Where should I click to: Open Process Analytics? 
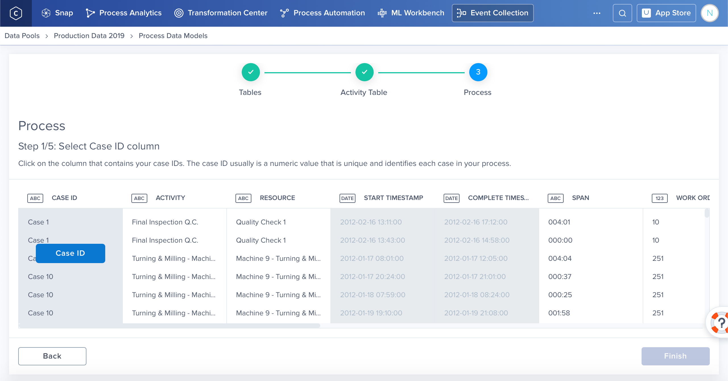point(123,13)
